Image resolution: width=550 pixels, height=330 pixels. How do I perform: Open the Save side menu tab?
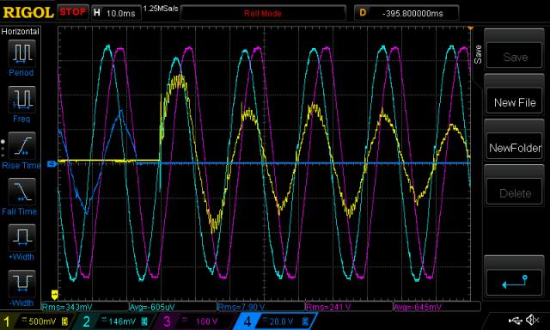(478, 55)
